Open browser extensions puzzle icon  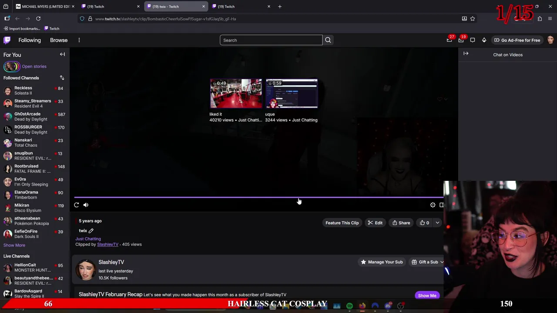pos(540,19)
